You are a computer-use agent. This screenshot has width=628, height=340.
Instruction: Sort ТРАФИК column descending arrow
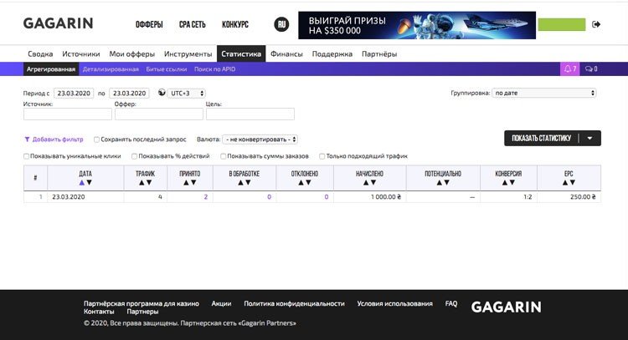pos(149,183)
